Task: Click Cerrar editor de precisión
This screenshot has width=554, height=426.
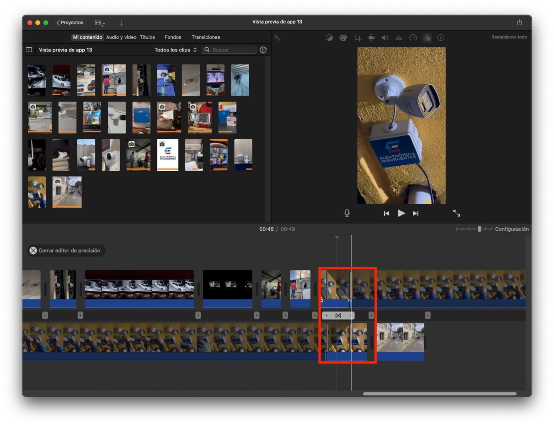Action: [66, 250]
